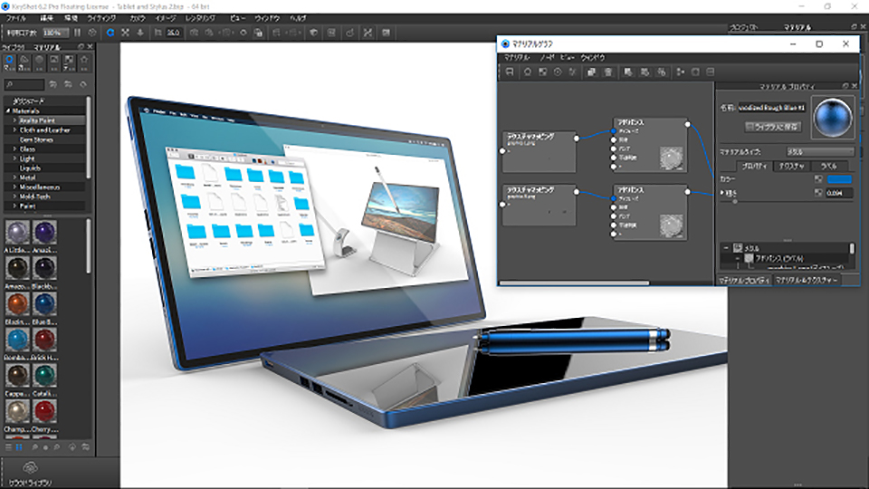Click the blue color swatch for カラー

click(840, 179)
